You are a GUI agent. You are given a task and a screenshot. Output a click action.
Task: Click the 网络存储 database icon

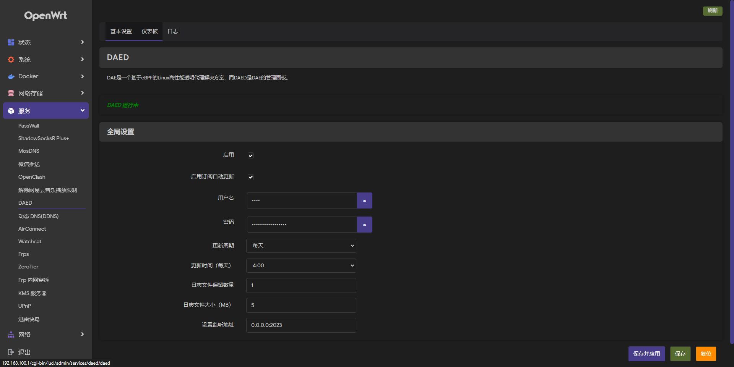click(x=11, y=93)
